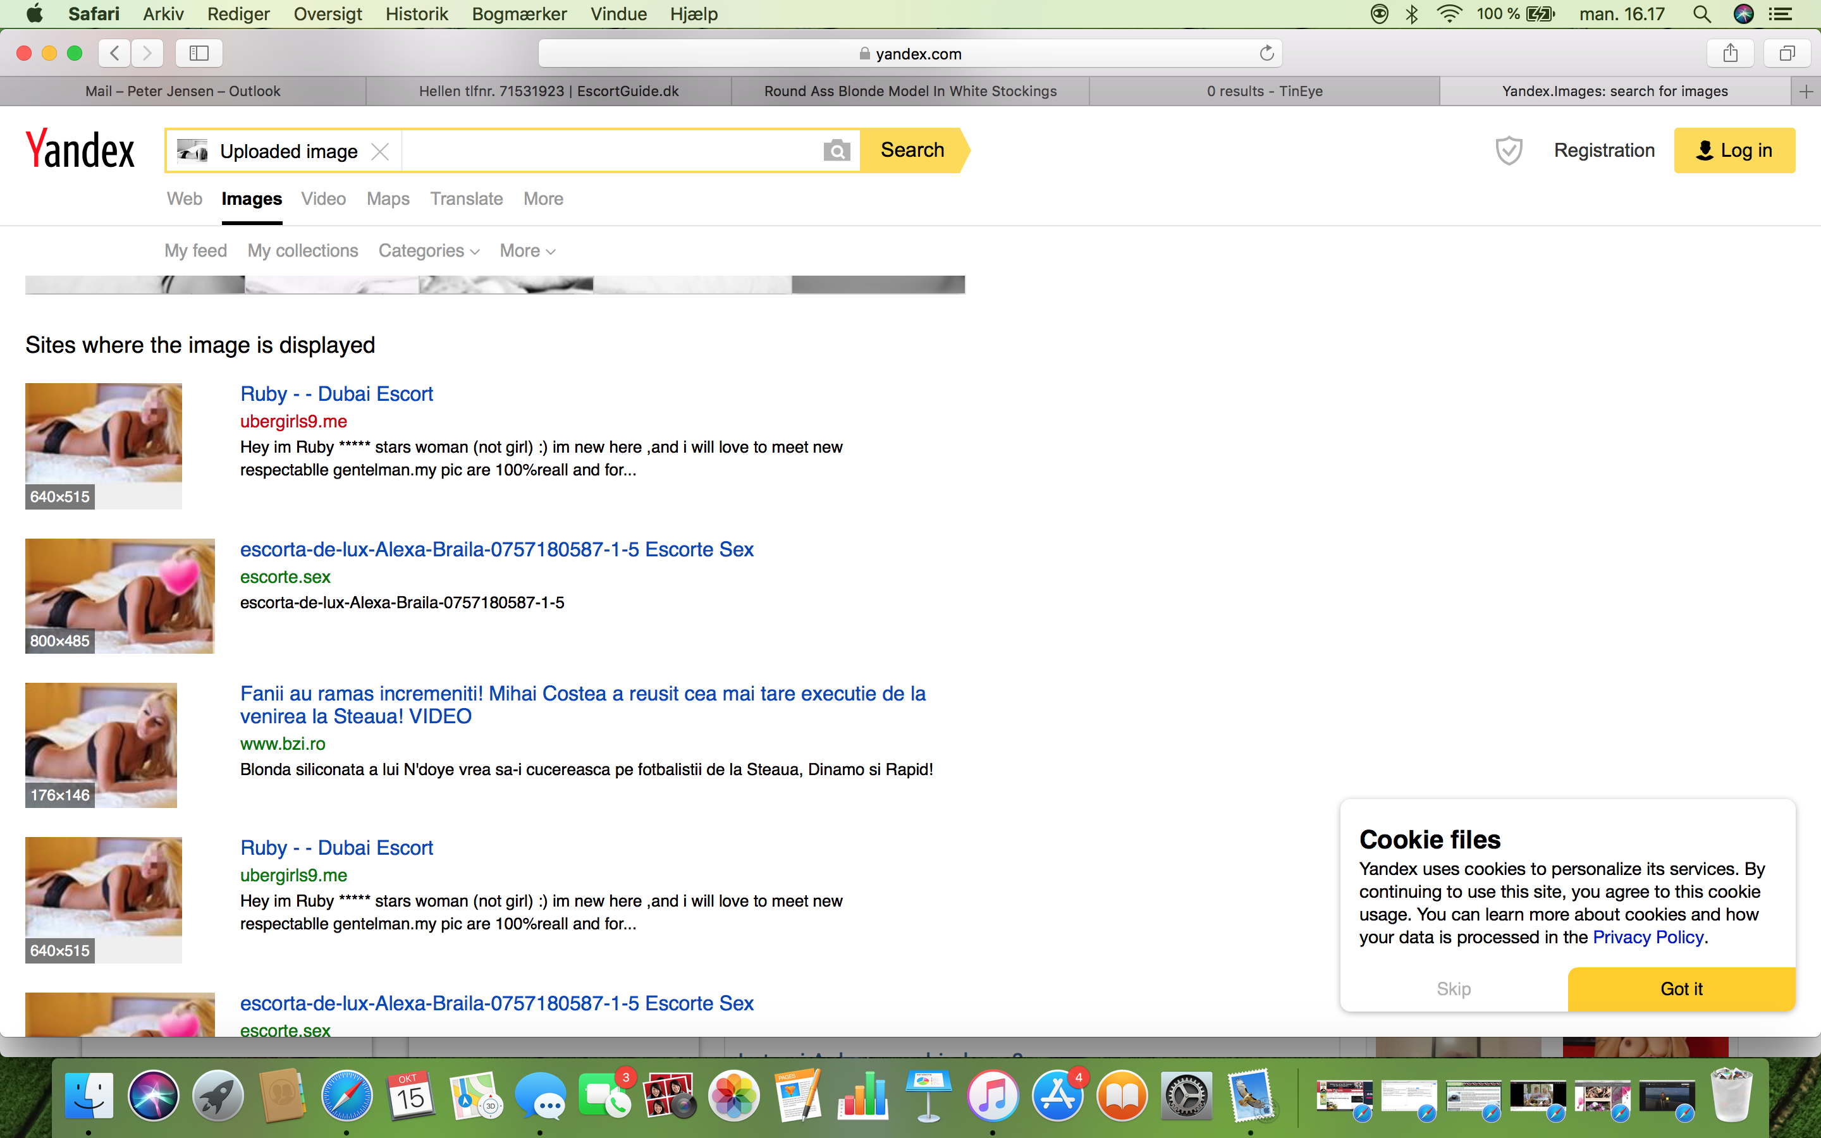Show all tabs overview button
This screenshot has width=1821, height=1138.
[1787, 52]
